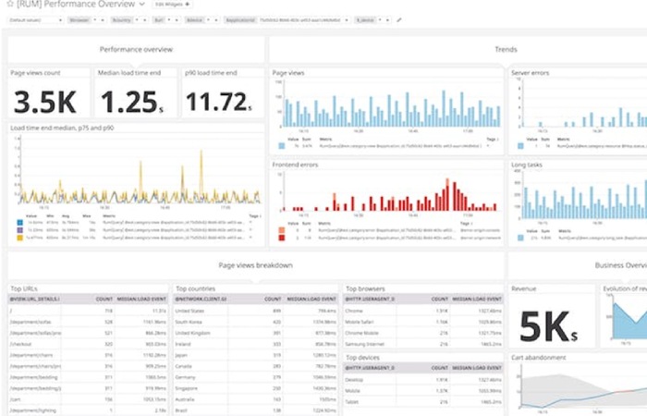Image resolution: width=647 pixels, height=416 pixels.
Task: Click the Page views chart title
Action: point(288,73)
